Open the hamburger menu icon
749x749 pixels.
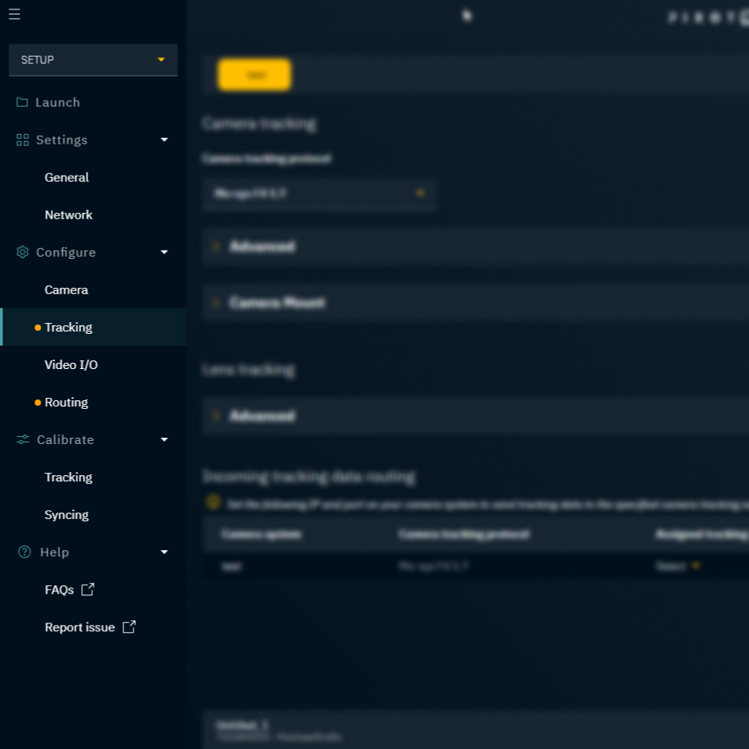pyautogui.click(x=14, y=14)
